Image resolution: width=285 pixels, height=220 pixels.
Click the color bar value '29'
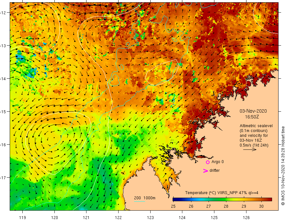pyautogui.click(x=244, y=206)
